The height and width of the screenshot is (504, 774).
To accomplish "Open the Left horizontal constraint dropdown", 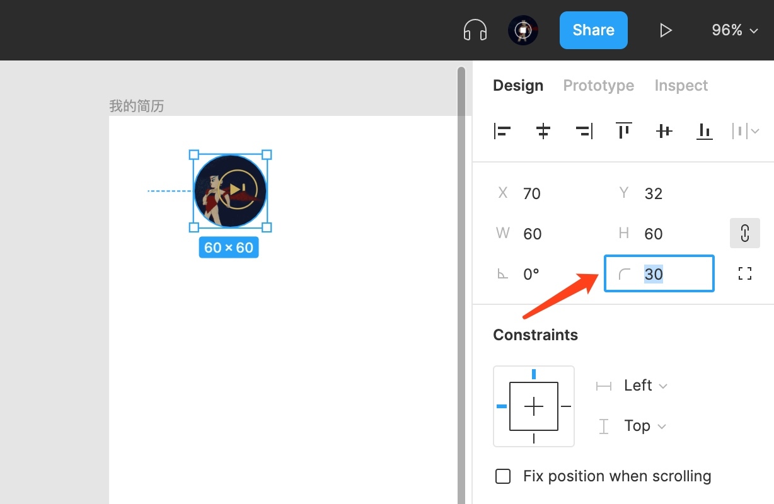I will [645, 386].
